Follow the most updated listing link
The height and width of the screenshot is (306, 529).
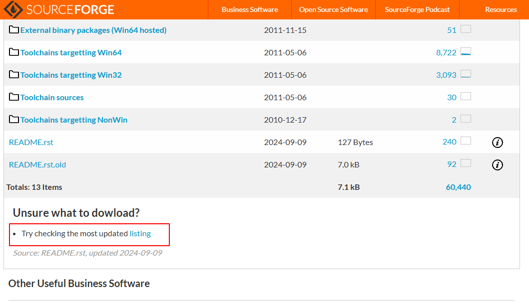coord(140,234)
